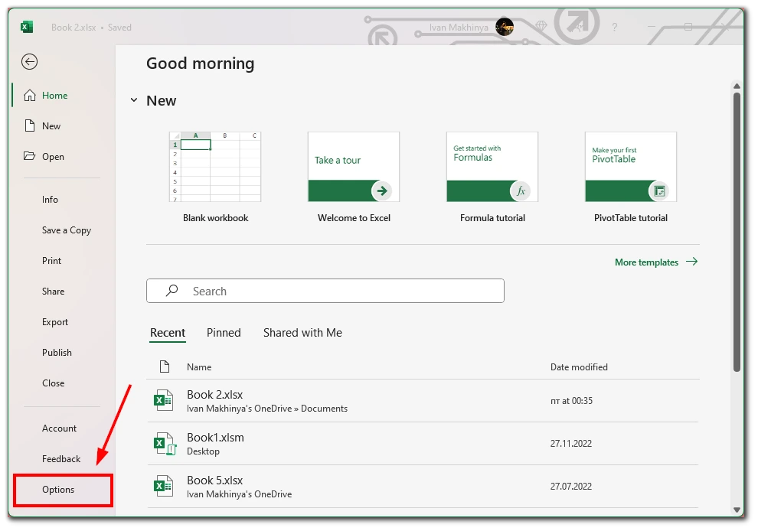Open the recent file Book 5.xlsx

coord(423,487)
